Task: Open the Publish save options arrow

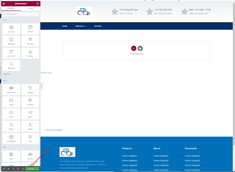Action: tap(38, 169)
